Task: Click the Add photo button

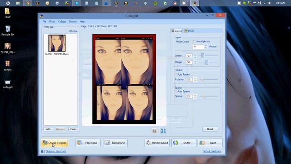Action: coord(48,129)
